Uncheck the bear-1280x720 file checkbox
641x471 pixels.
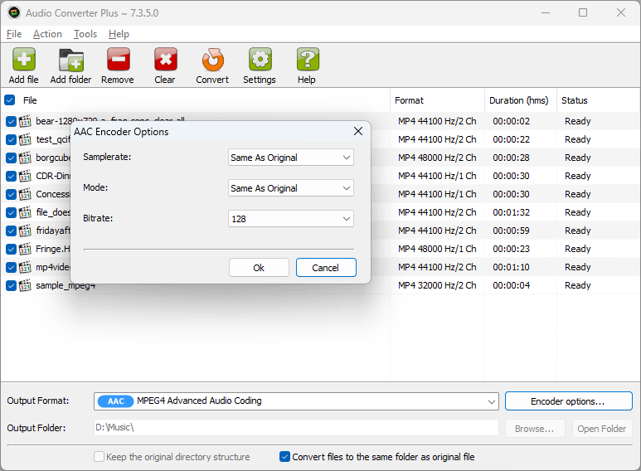click(11, 121)
